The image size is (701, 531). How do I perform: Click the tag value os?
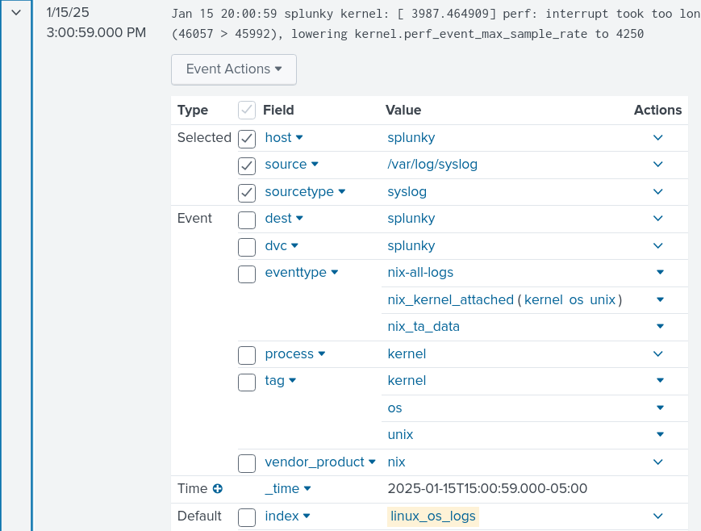click(394, 408)
